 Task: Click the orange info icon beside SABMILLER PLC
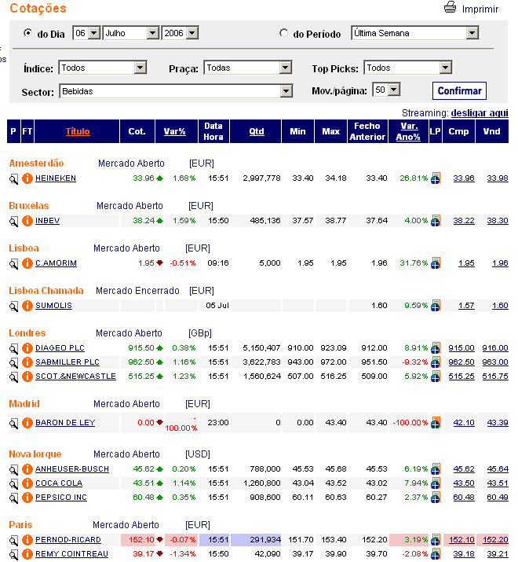[27, 362]
